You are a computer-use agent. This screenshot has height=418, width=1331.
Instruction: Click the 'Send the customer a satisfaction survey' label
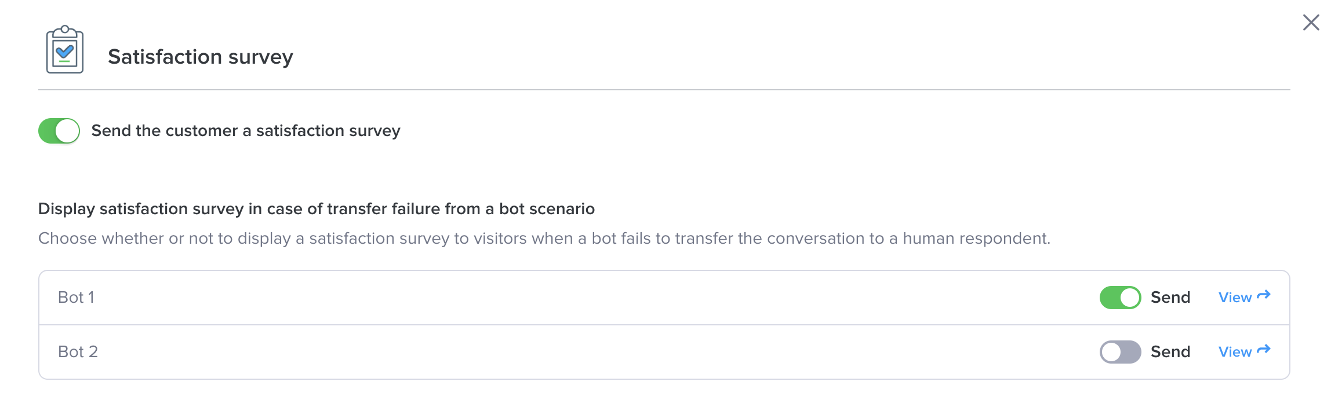click(246, 131)
